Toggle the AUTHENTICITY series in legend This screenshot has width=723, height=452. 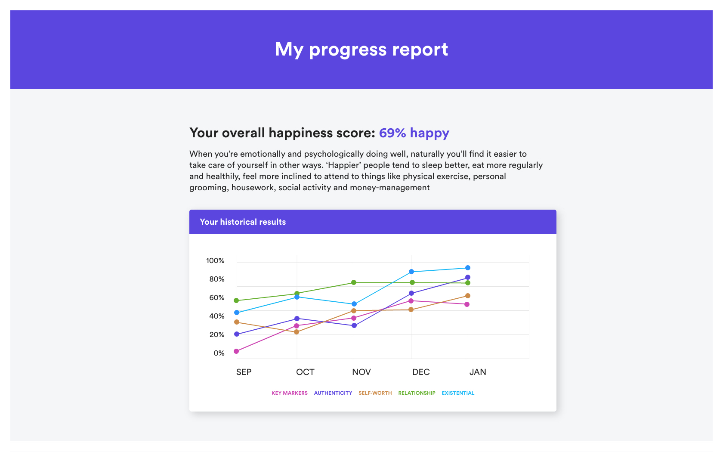point(333,393)
